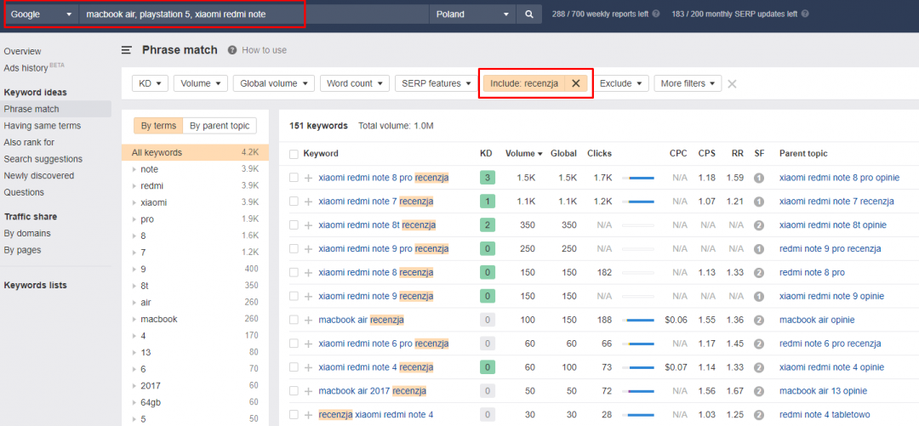This screenshot has height=426, width=919.
Task: Click the keyword search input field
Action: pos(254,14)
